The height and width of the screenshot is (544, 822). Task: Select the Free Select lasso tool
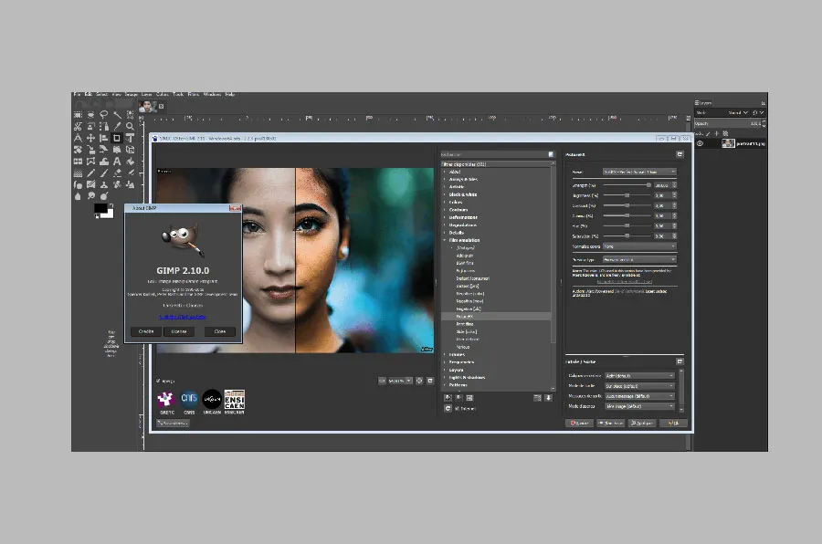104,115
